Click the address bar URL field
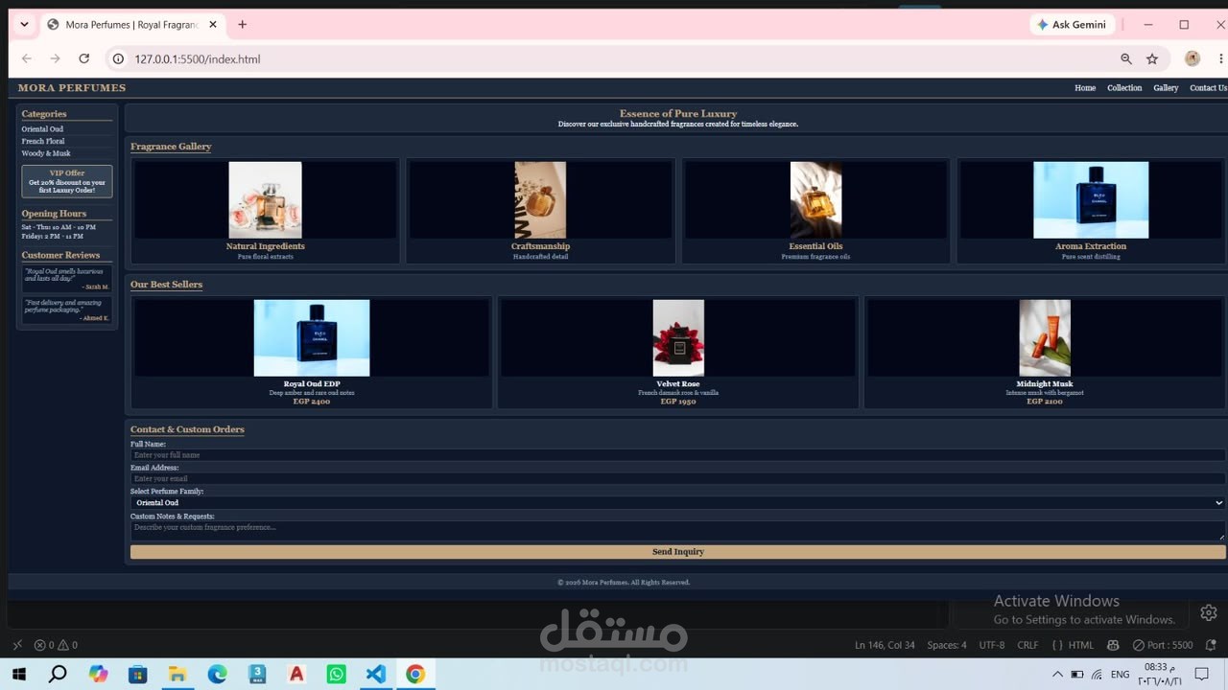 tap(614, 58)
